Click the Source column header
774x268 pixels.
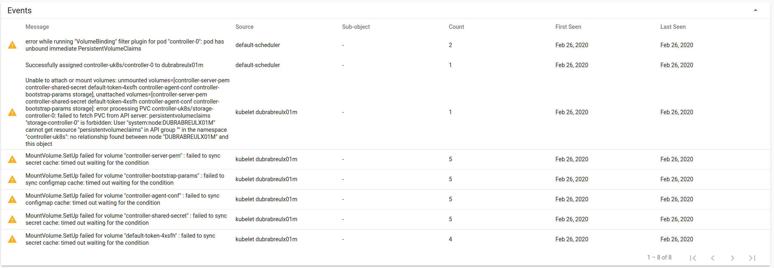pos(244,27)
